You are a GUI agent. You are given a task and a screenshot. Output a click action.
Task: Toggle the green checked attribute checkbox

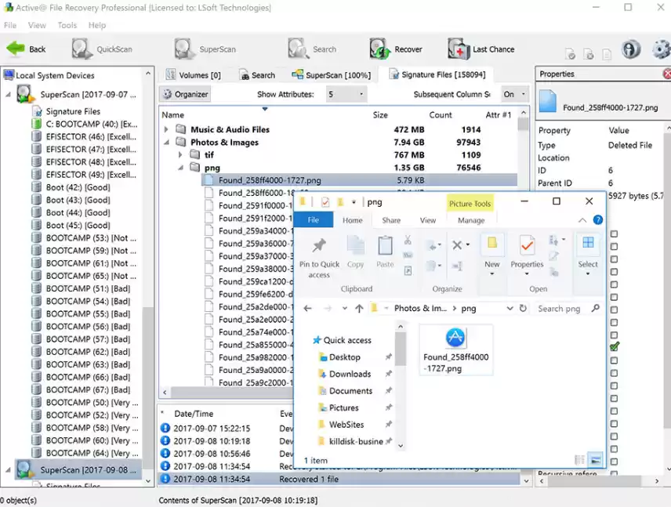pyautogui.click(x=615, y=346)
